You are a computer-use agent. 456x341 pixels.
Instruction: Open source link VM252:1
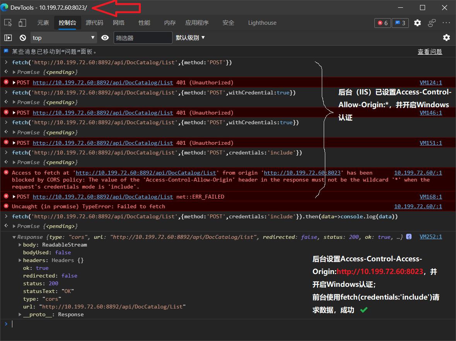click(431, 237)
